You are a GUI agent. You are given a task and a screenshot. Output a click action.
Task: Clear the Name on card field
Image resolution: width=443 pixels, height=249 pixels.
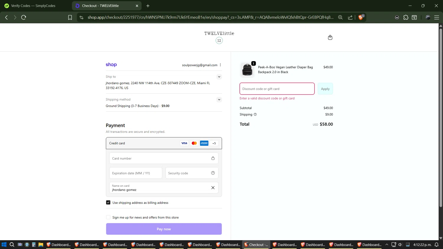click(213, 188)
